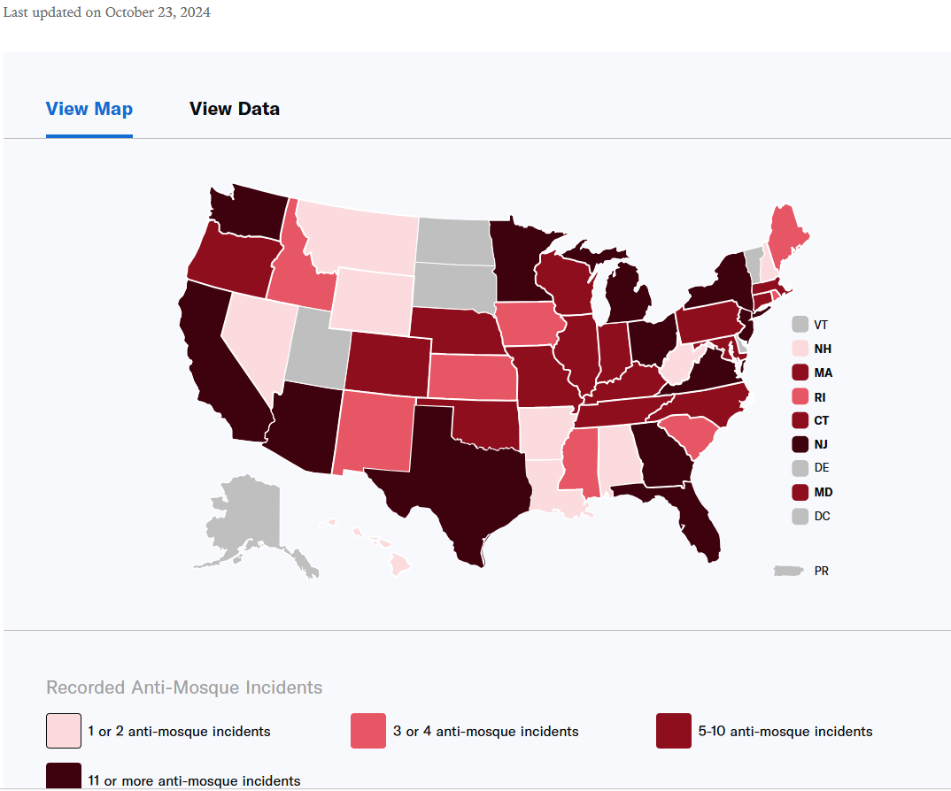The width and height of the screenshot is (951, 791).
Task: Choose the RI state square icon
Action: [800, 396]
